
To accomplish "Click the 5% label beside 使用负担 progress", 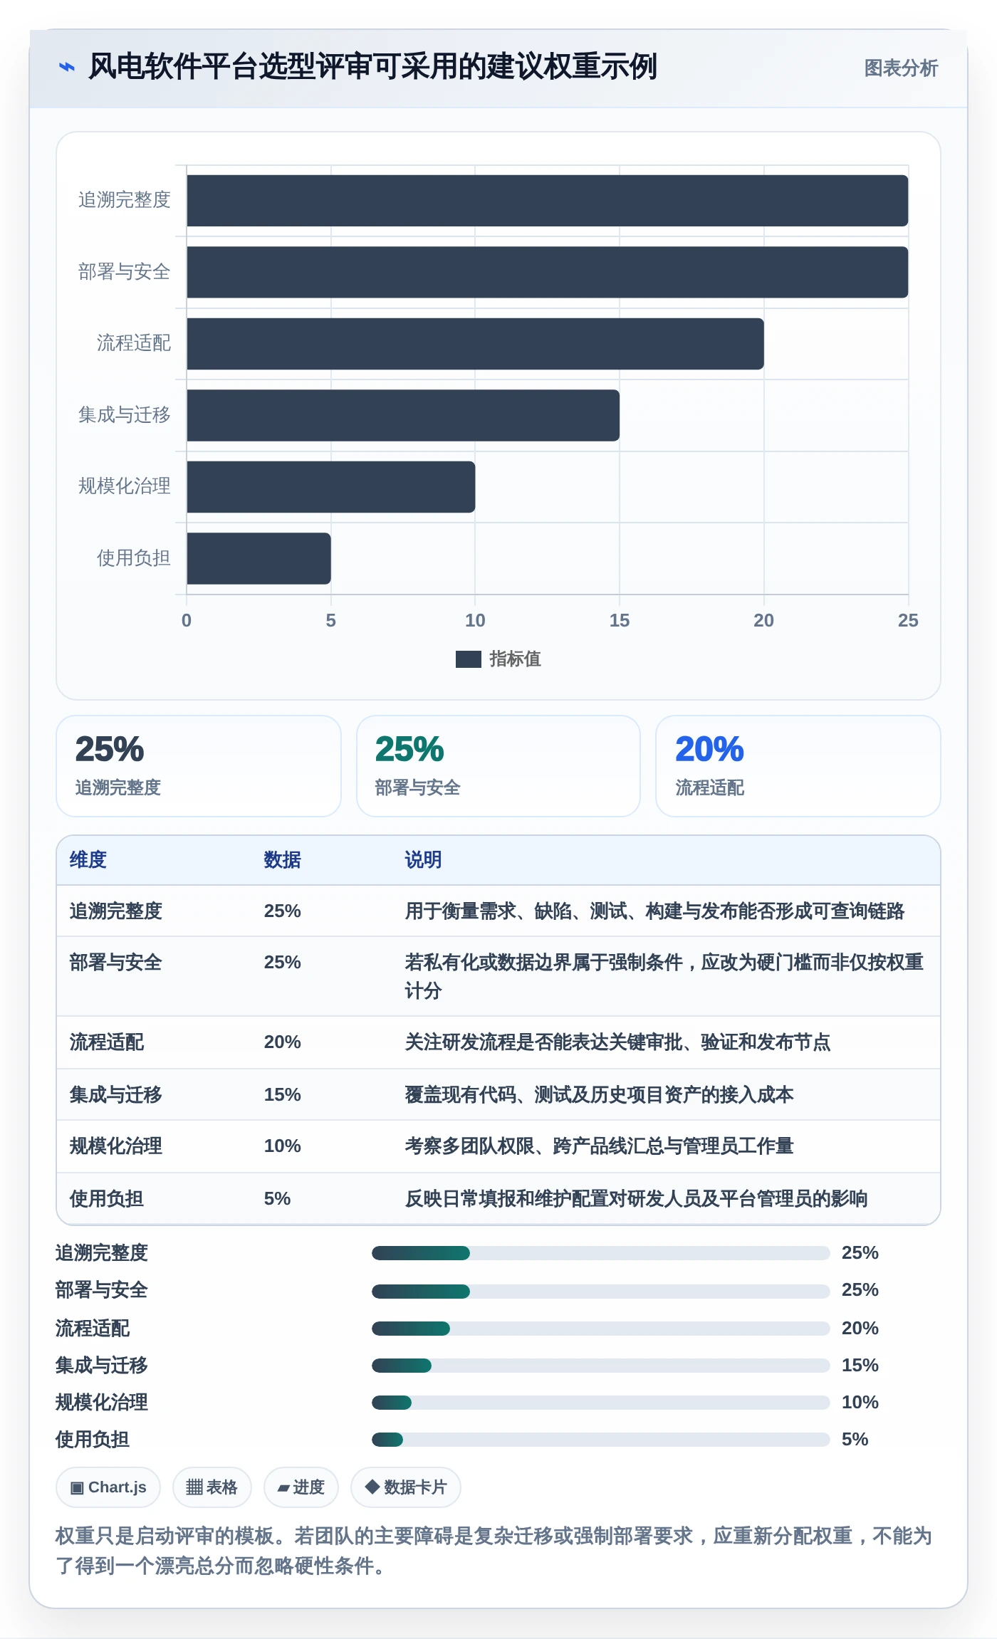I will point(855,1440).
